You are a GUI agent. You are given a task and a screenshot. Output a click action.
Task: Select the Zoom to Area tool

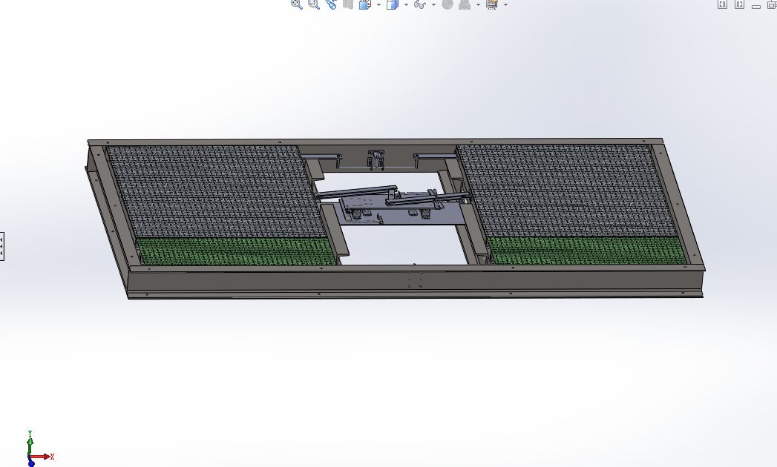pos(314,4)
